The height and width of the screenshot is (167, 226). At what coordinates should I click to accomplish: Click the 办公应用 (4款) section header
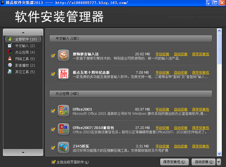131,94
